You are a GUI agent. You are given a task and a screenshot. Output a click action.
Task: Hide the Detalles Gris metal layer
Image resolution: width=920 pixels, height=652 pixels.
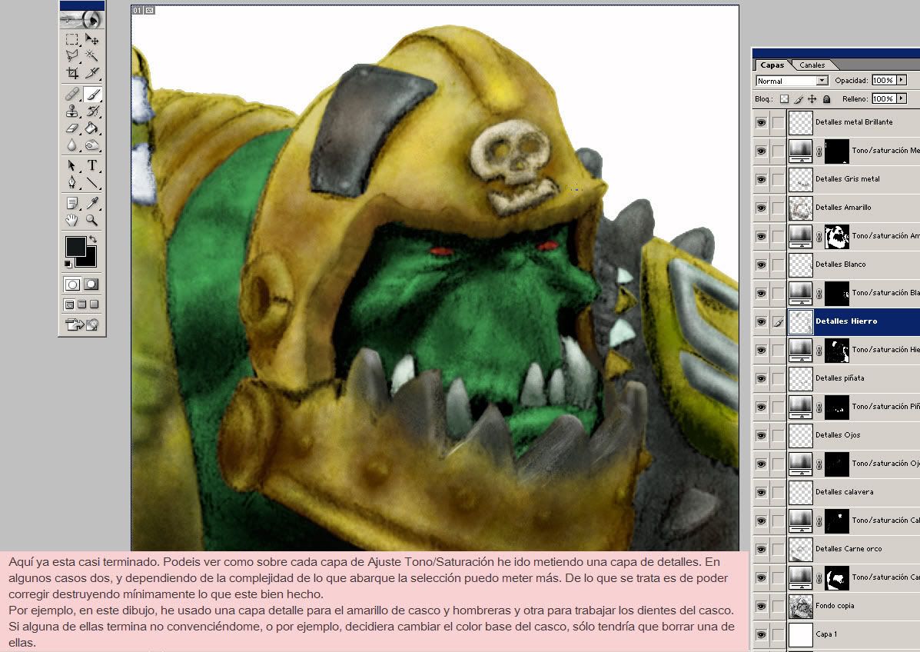pos(761,180)
